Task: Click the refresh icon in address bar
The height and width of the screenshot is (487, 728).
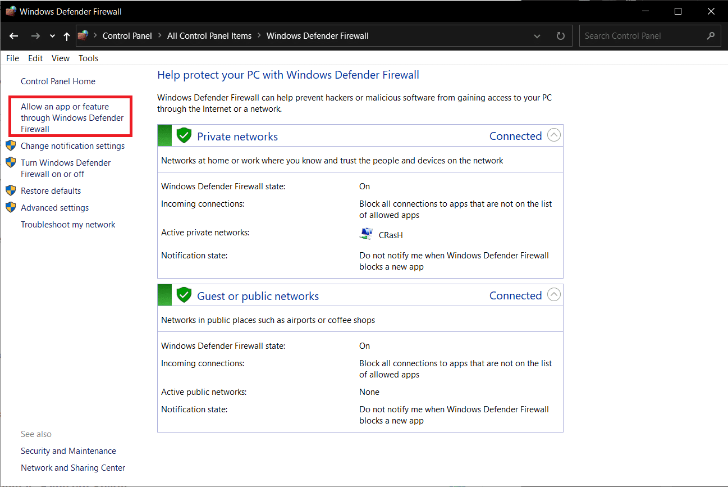Action: pyautogui.click(x=560, y=36)
